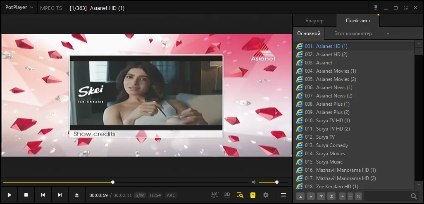Add a new playlist with plus tab

[388, 33]
